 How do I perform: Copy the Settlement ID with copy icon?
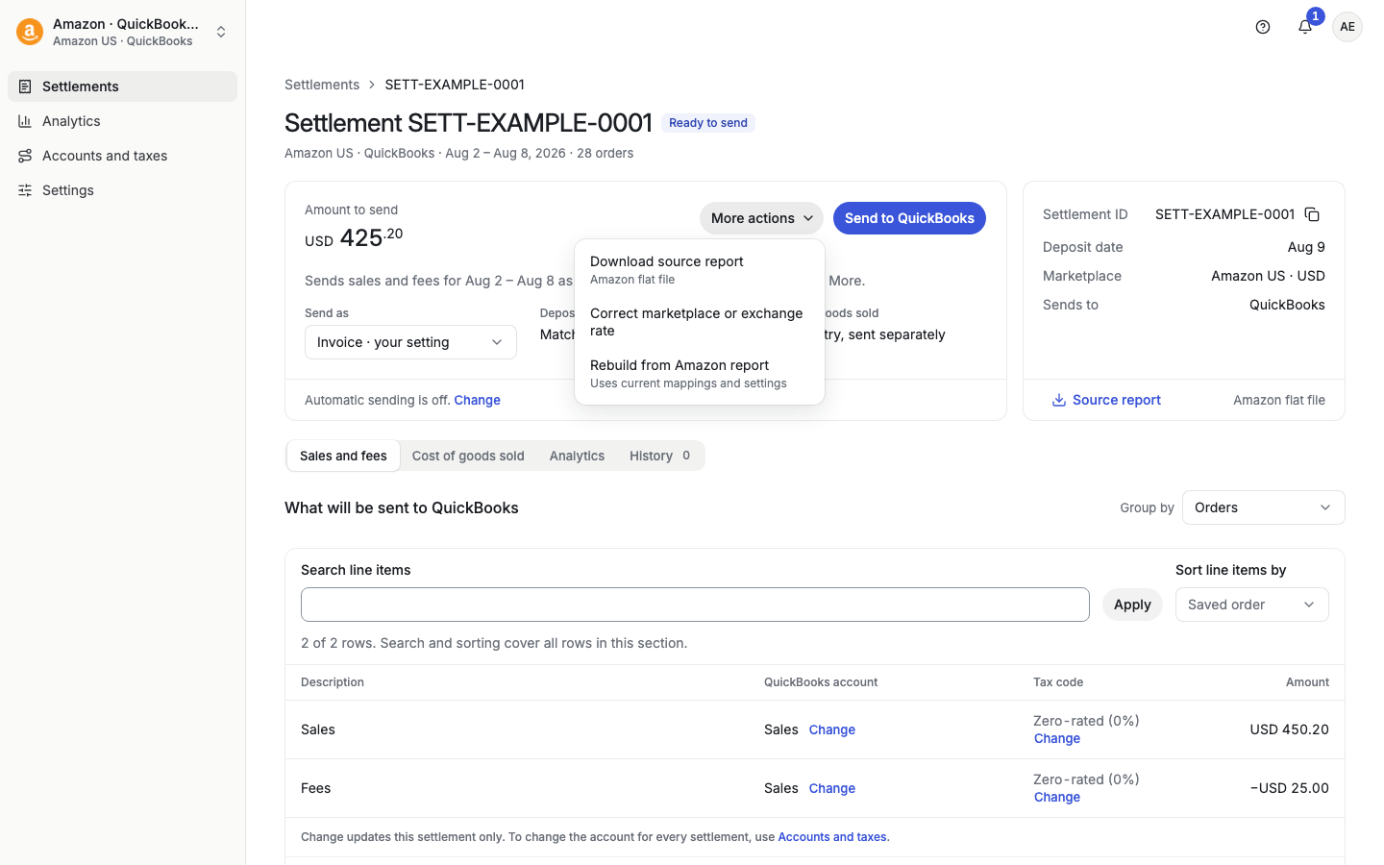pos(1312,214)
